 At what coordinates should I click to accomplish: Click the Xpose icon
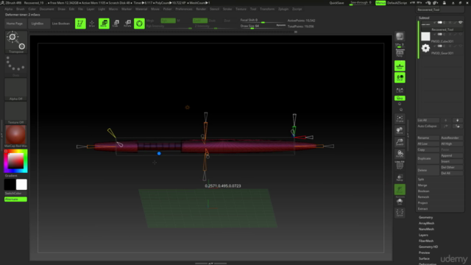[x=400, y=213]
